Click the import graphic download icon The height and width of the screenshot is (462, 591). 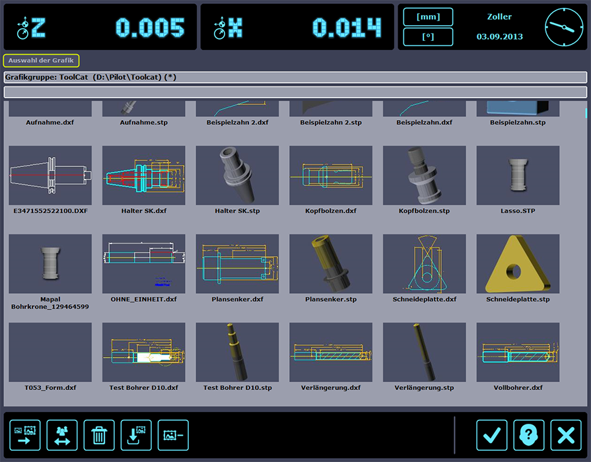pyautogui.click(x=136, y=435)
